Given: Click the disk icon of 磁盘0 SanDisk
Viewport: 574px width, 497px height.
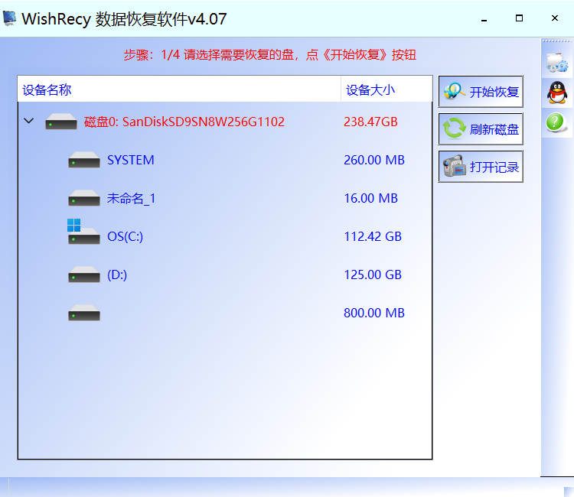Looking at the screenshot, I should (61, 122).
